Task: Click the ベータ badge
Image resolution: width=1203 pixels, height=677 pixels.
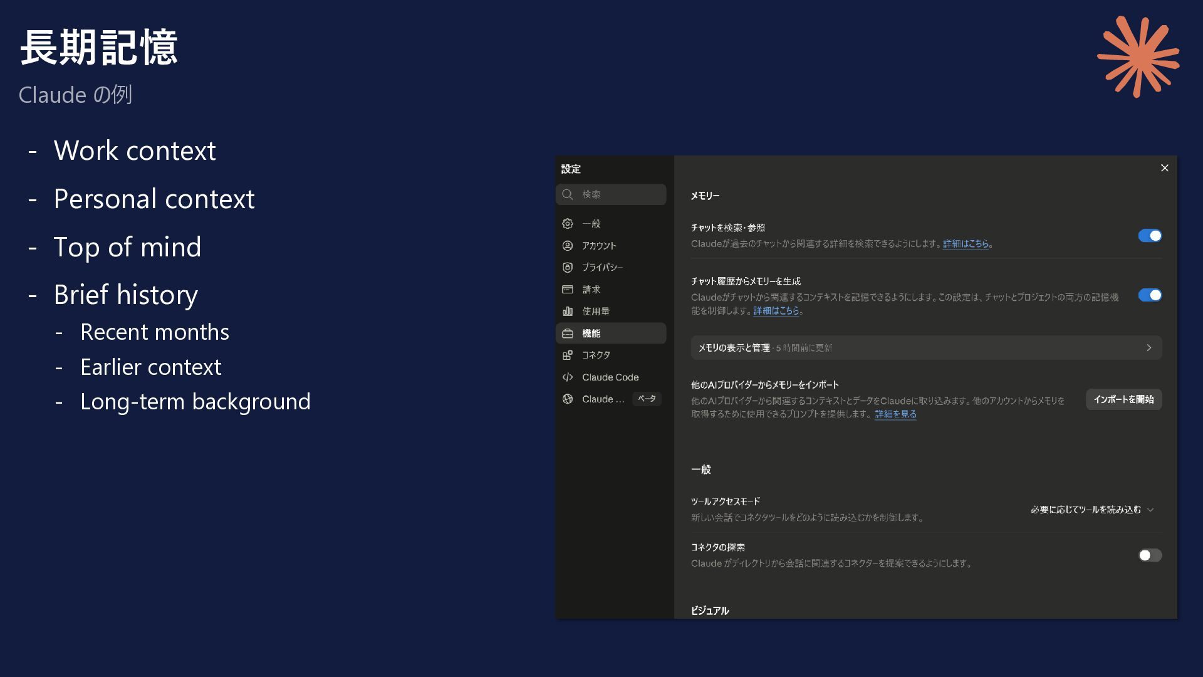Action: click(647, 399)
